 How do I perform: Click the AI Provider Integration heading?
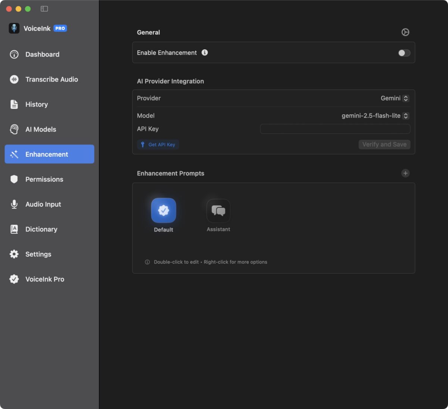tap(170, 81)
